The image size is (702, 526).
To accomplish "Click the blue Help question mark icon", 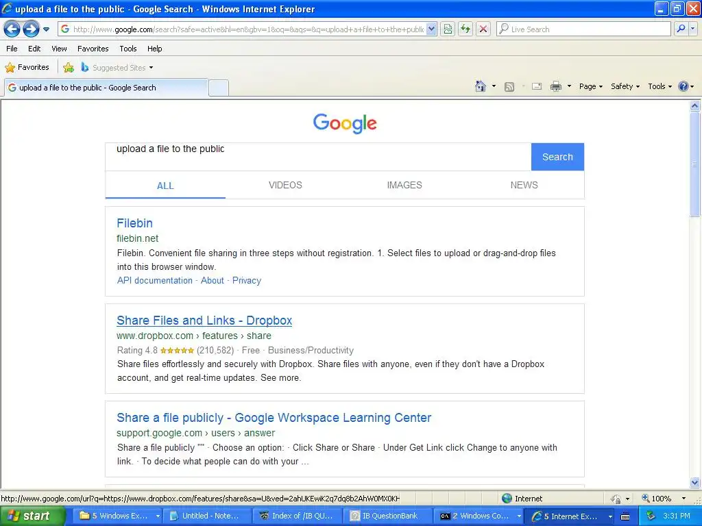I will coord(683,86).
